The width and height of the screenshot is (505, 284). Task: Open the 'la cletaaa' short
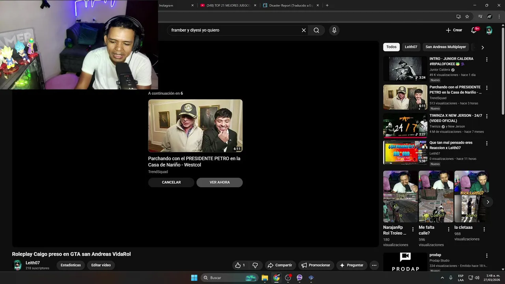[471, 196]
